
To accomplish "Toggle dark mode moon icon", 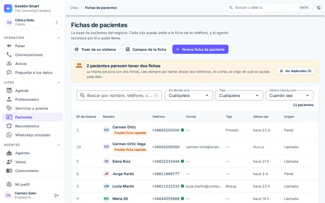I will coord(319,8).
